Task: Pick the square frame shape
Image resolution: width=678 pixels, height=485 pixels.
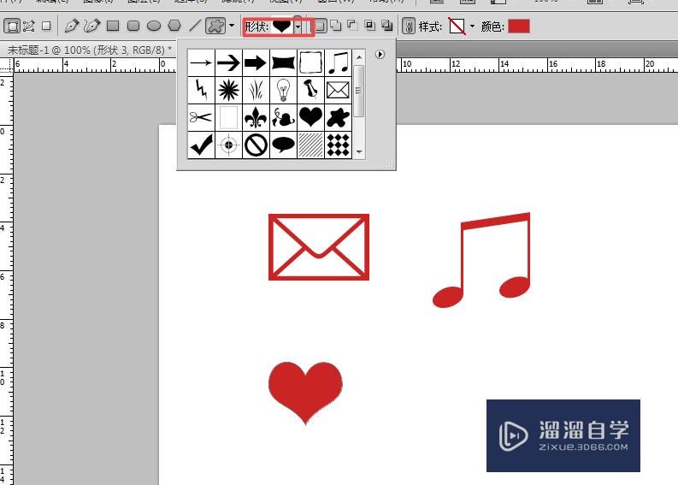Action: point(310,62)
